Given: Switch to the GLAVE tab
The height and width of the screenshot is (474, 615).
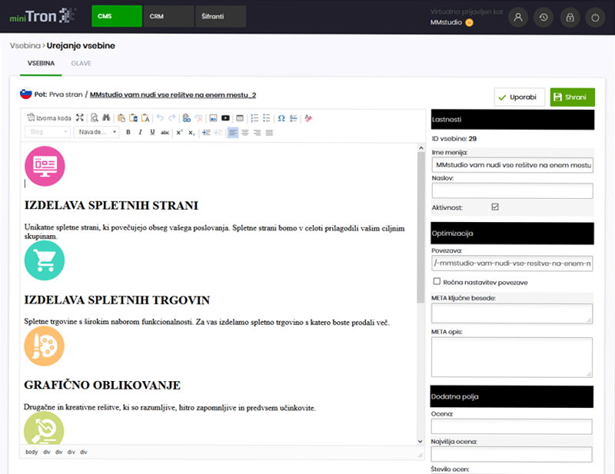Looking at the screenshot, I should (x=81, y=63).
